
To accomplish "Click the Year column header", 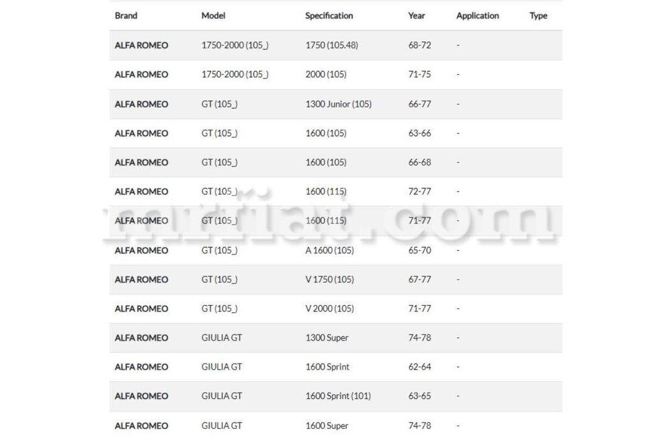I will pos(416,15).
